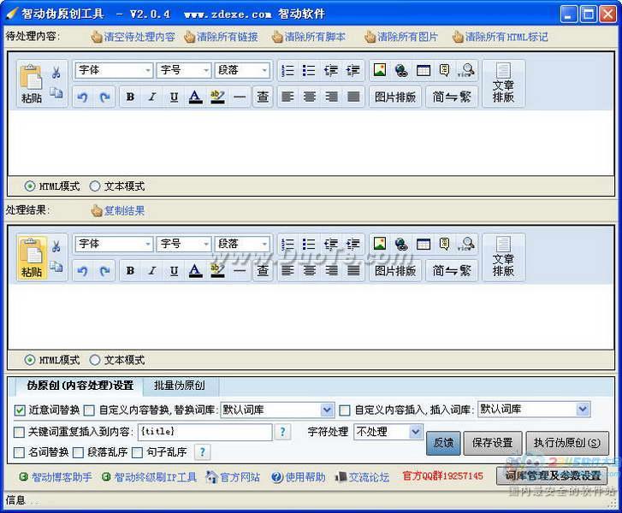Insert an image in the upper editor

tap(380, 70)
